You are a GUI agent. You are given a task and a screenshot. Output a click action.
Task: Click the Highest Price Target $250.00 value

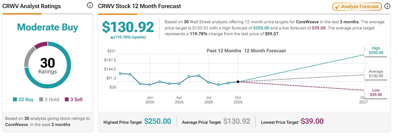click(x=158, y=121)
